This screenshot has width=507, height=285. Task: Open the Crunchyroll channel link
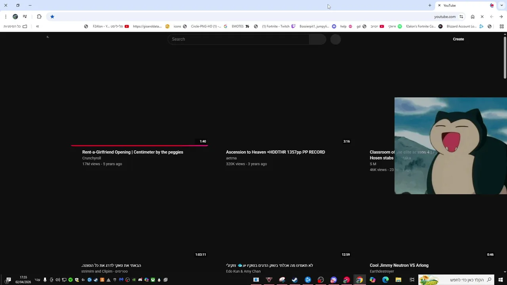point(91,158)
